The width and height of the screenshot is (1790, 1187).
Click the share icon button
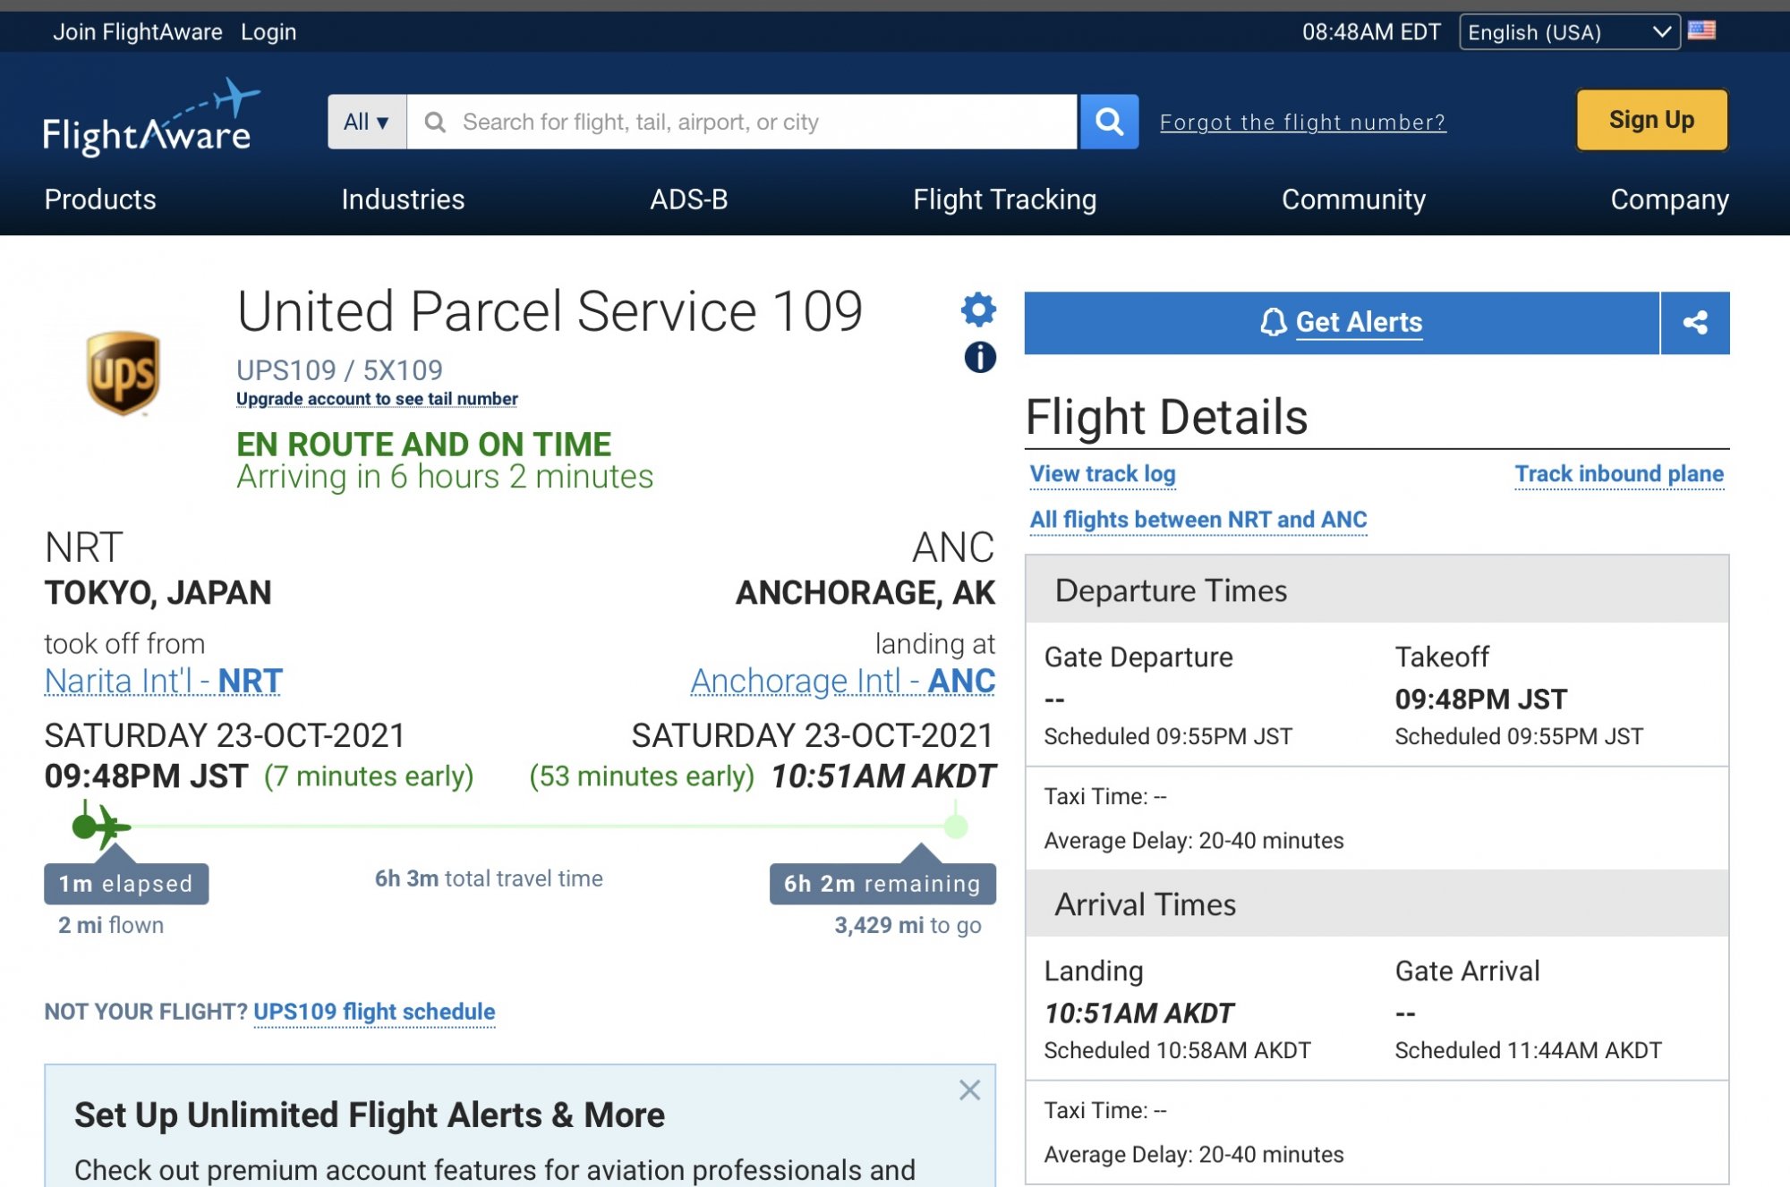1694,323
